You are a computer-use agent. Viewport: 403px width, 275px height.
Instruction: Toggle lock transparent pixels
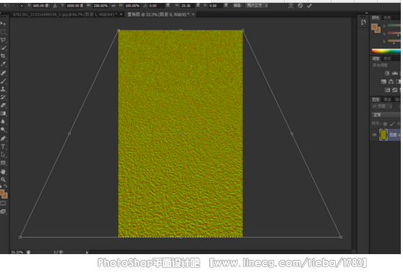point(385,124)
